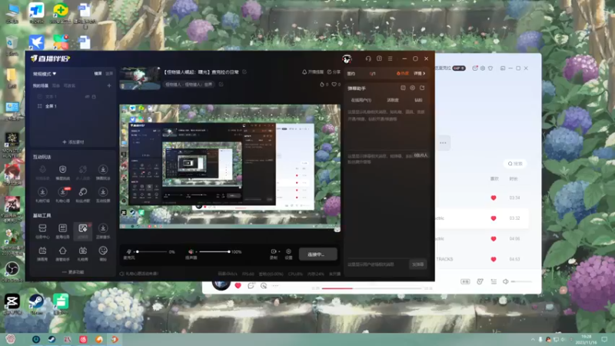Image resolution: width=615 pixels, height=346 pixels.
Task: Click 添加素材 to add a source
Action: (x=73, y=142)
